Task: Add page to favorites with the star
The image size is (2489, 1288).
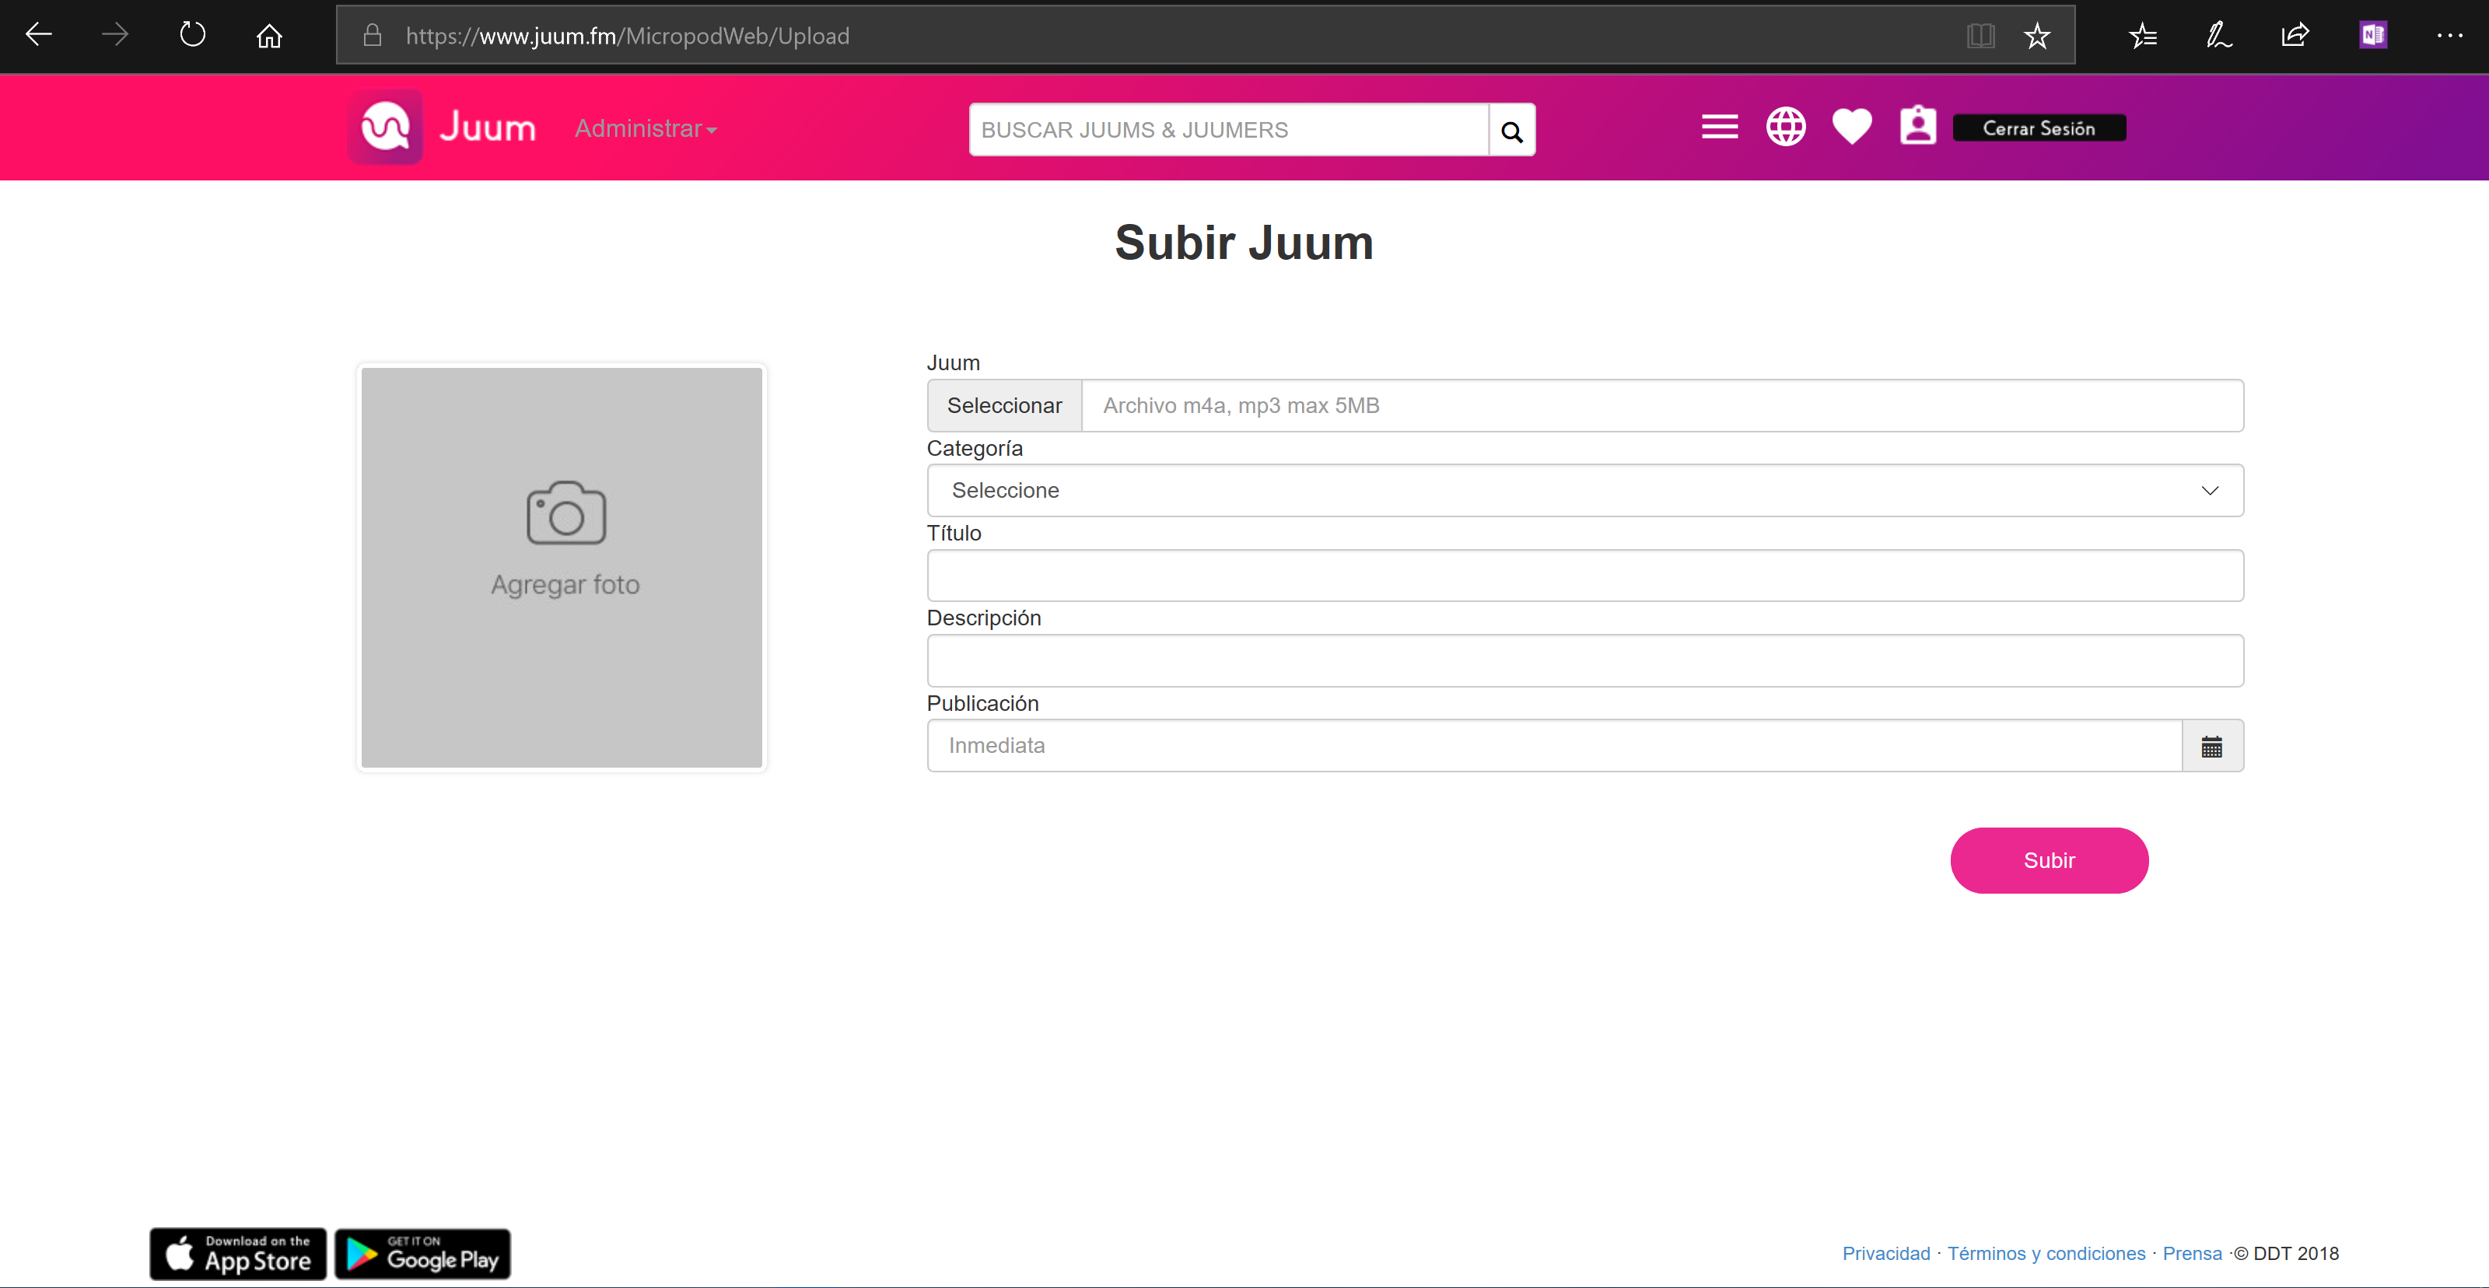Action: (2037, 35)
